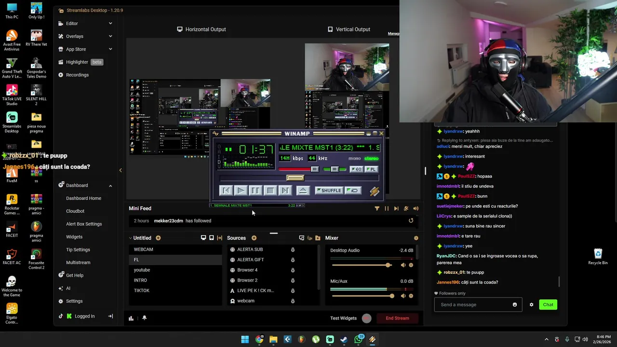
Task: Mute Mic/Aux in the Mixer
Action: pos(403,296)
